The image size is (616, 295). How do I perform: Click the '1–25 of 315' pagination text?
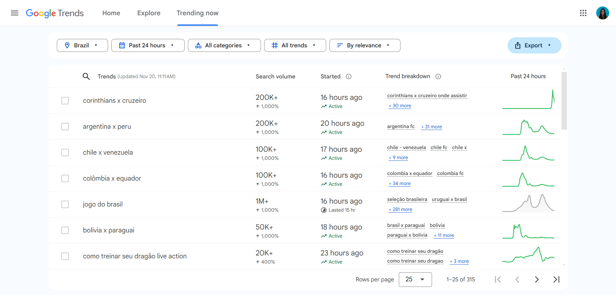click(461, 279)
